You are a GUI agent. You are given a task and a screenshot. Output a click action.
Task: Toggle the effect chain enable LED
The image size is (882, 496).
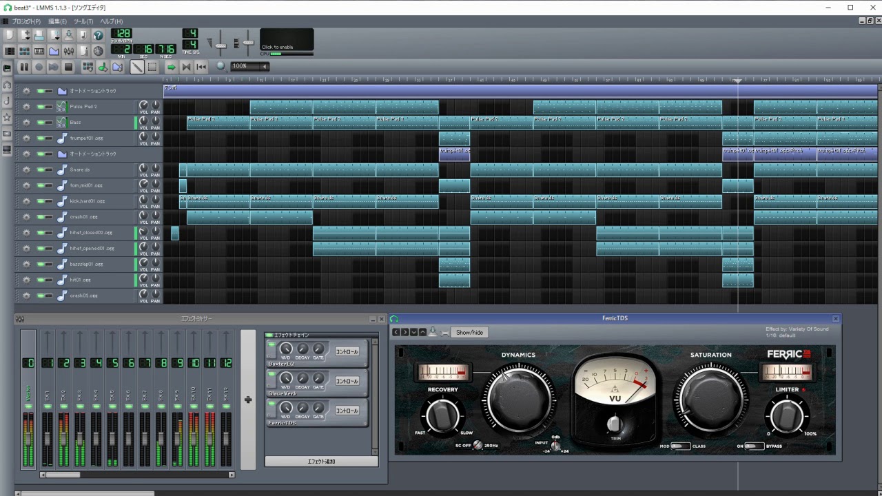269,335
